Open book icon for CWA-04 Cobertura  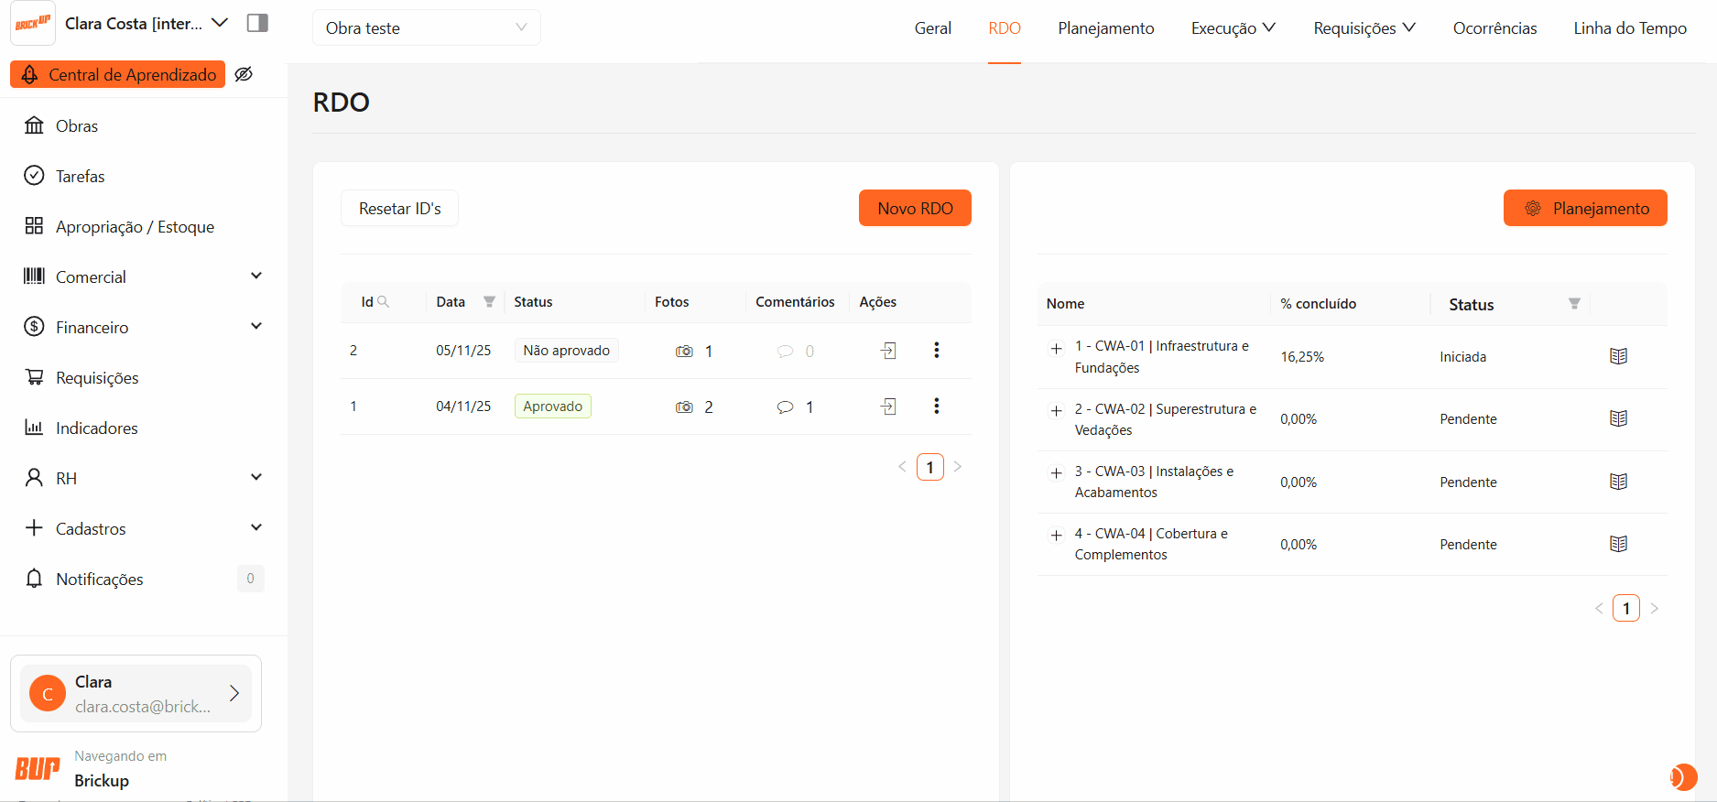point(1618,544)
